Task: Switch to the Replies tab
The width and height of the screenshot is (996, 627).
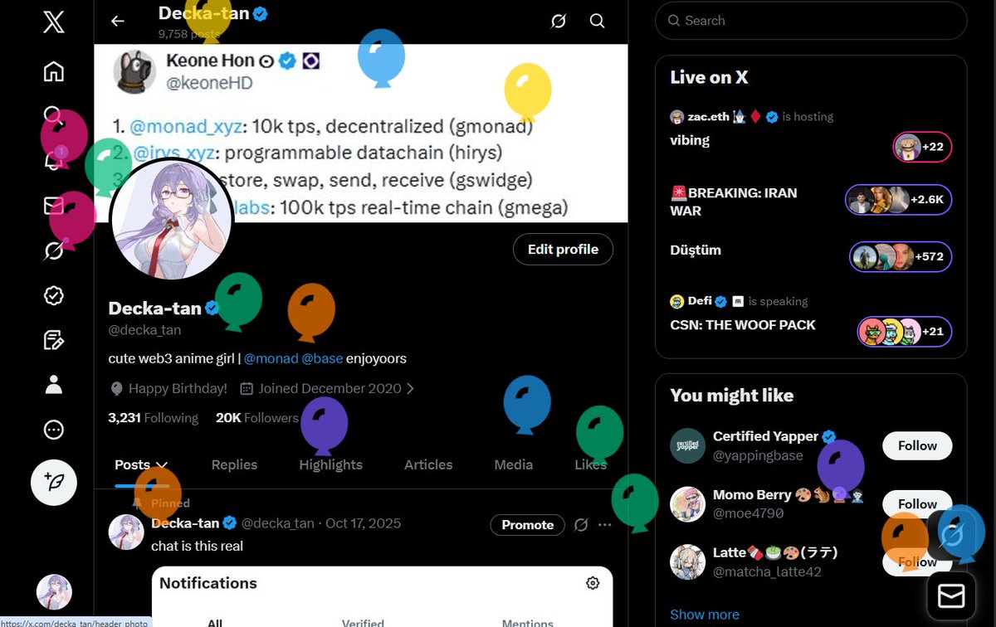Action: click(x=234, y=464)
